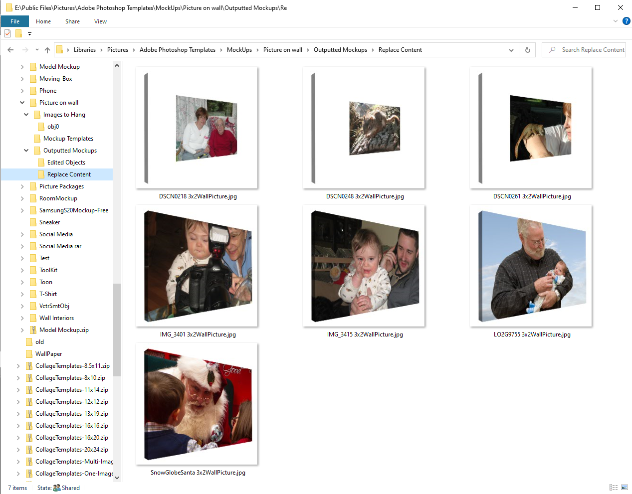Click the Back navigation arrow
632x494 pixels.
10,49
